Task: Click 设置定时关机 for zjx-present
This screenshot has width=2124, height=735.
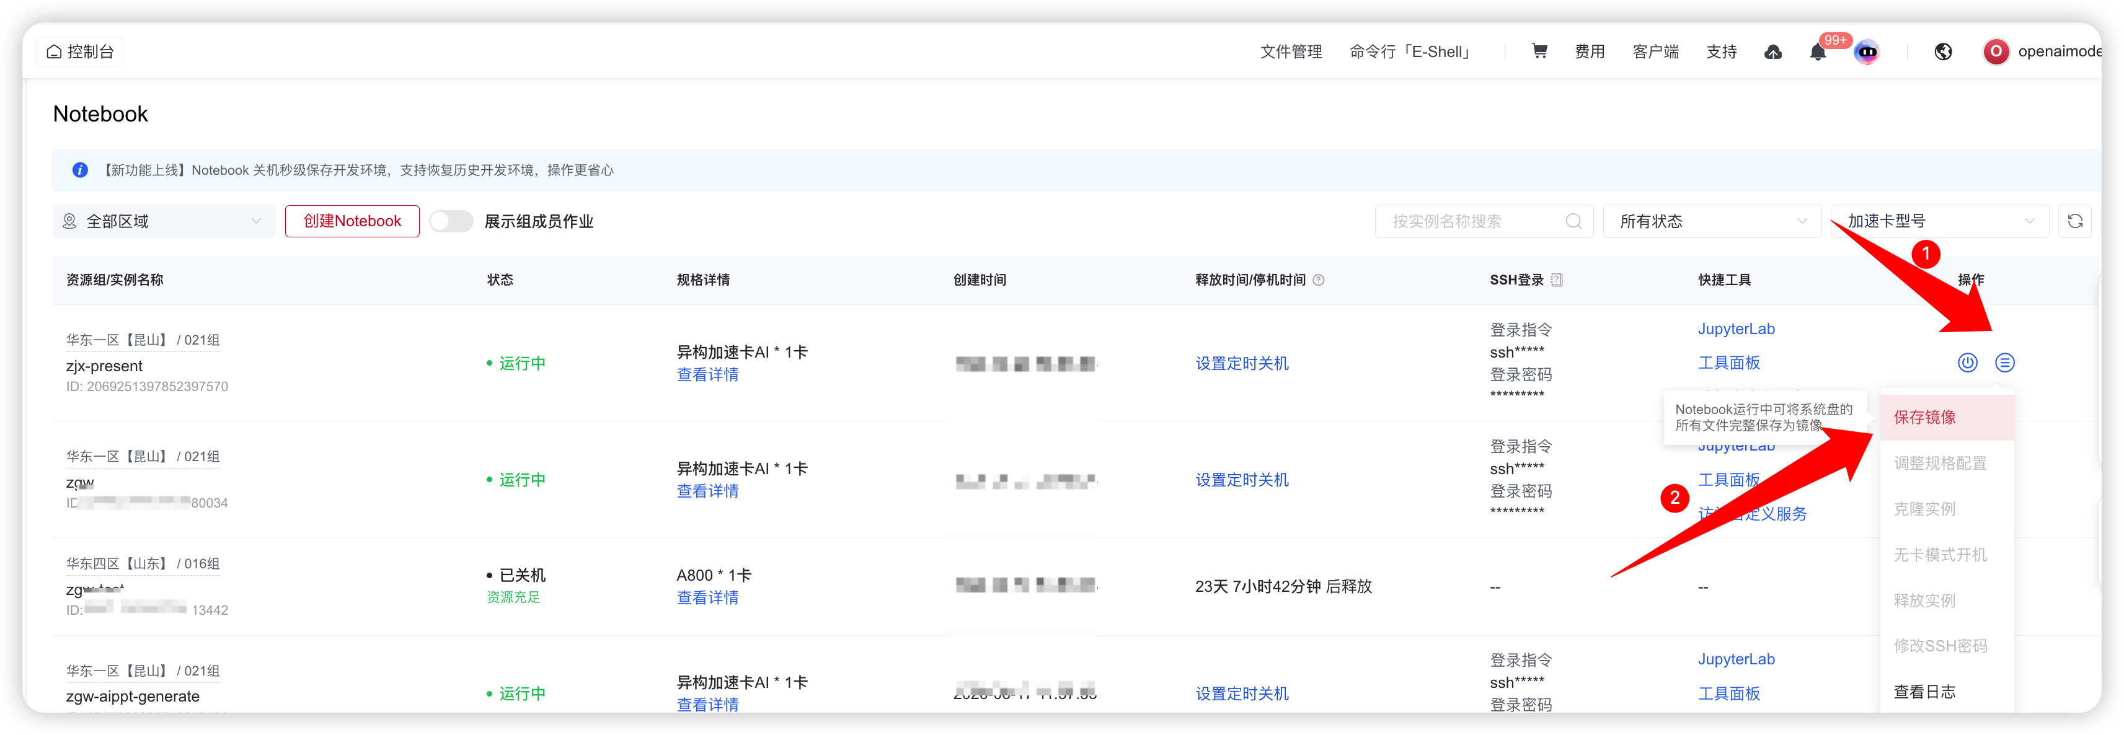Action: pos(1242,363)
